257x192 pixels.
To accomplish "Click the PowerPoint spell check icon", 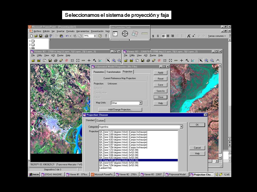I will point(51,36).
